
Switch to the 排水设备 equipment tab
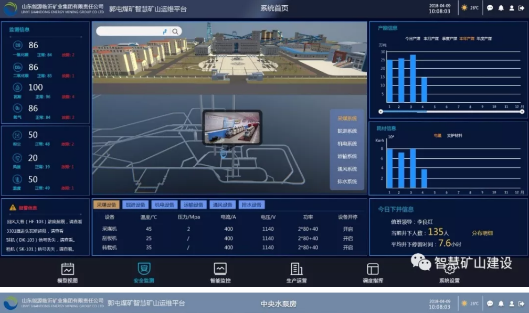point(251,205)
